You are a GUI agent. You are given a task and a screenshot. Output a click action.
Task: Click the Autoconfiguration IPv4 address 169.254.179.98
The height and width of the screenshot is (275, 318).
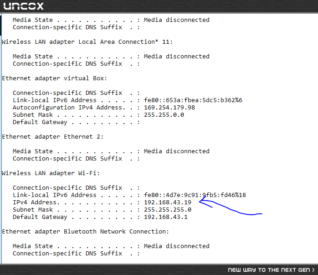pos(169,107)
